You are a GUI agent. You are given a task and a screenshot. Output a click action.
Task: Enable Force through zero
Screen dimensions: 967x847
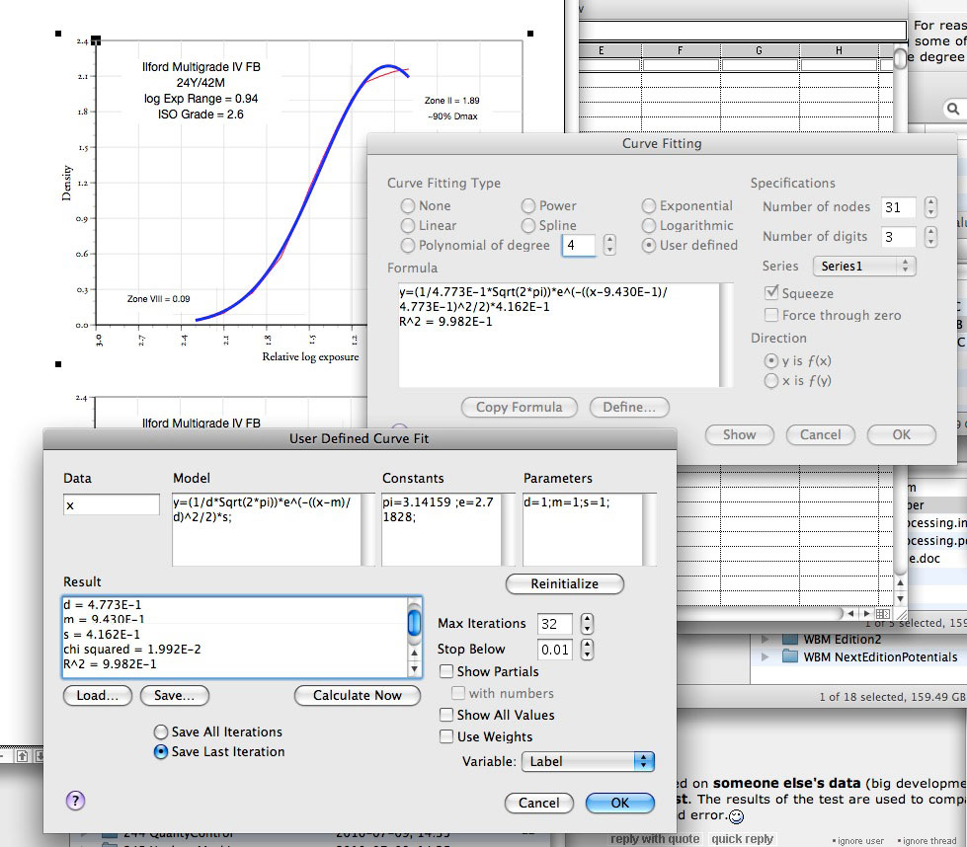click(770, 315)
